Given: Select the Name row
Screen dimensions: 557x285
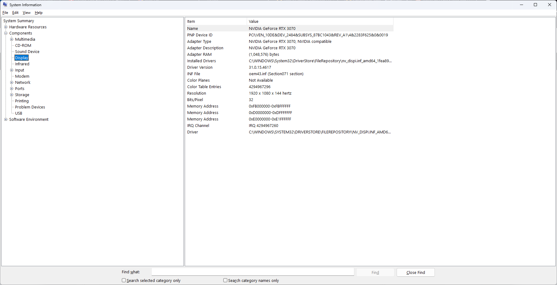Looking at the screenshot, I should click(x=289, y=29).
